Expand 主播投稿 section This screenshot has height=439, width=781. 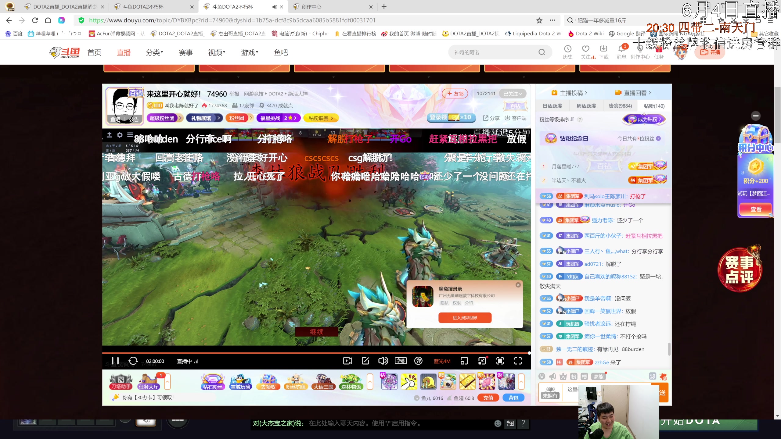(569, 93)
